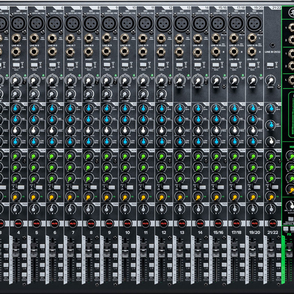
Task: Toggle the Low Cut switch on channel 5
Action: (34, 65)
